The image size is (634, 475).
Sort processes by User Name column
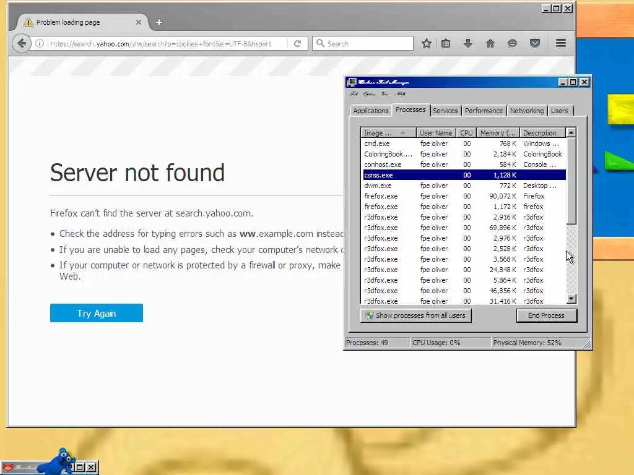coord(436,133)
